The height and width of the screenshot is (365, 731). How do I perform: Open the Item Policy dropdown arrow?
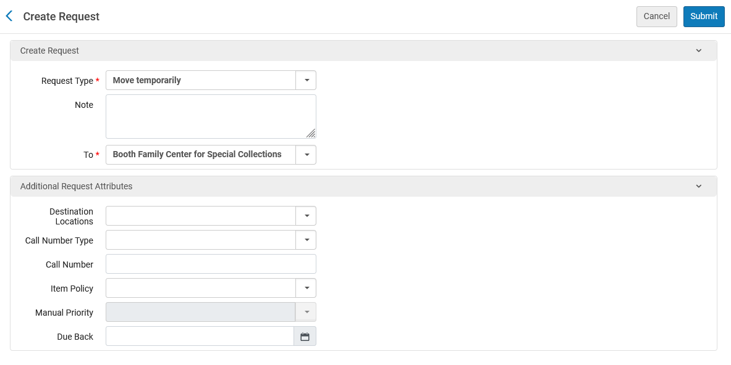coord(306,288)
